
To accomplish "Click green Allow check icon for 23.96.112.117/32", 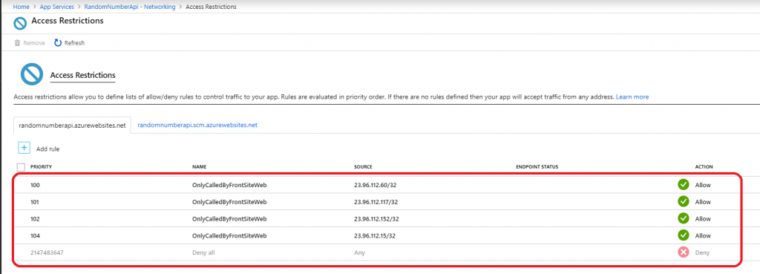I will pyautogui.click(x=684, y=201).
